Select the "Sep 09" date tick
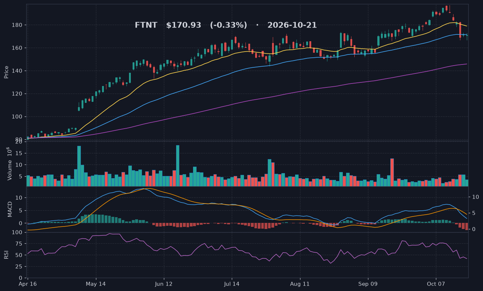The image size is (483, 291). click(368, 284)
